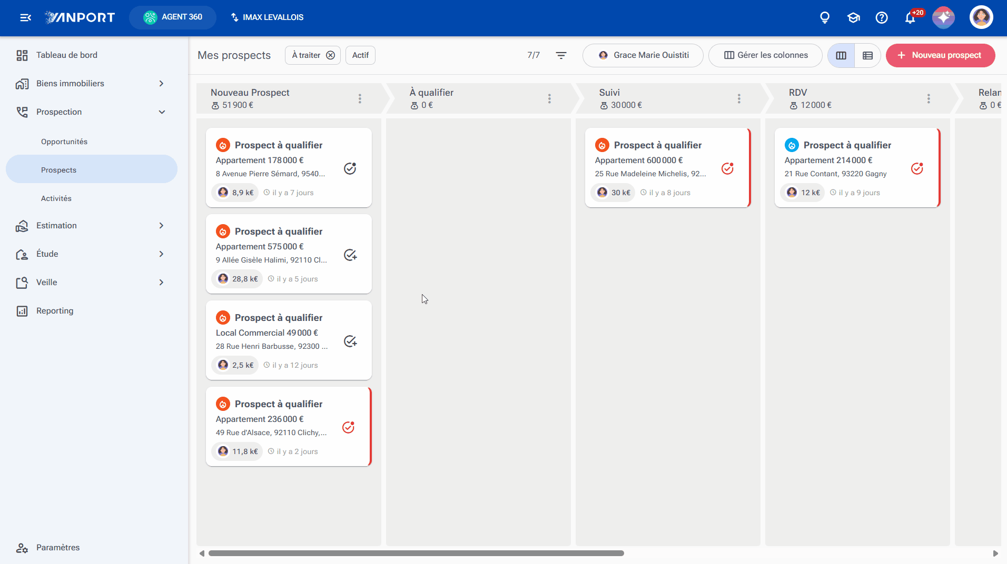Click blue flame icon on 21 Rue Contant card

coord(792,145)
